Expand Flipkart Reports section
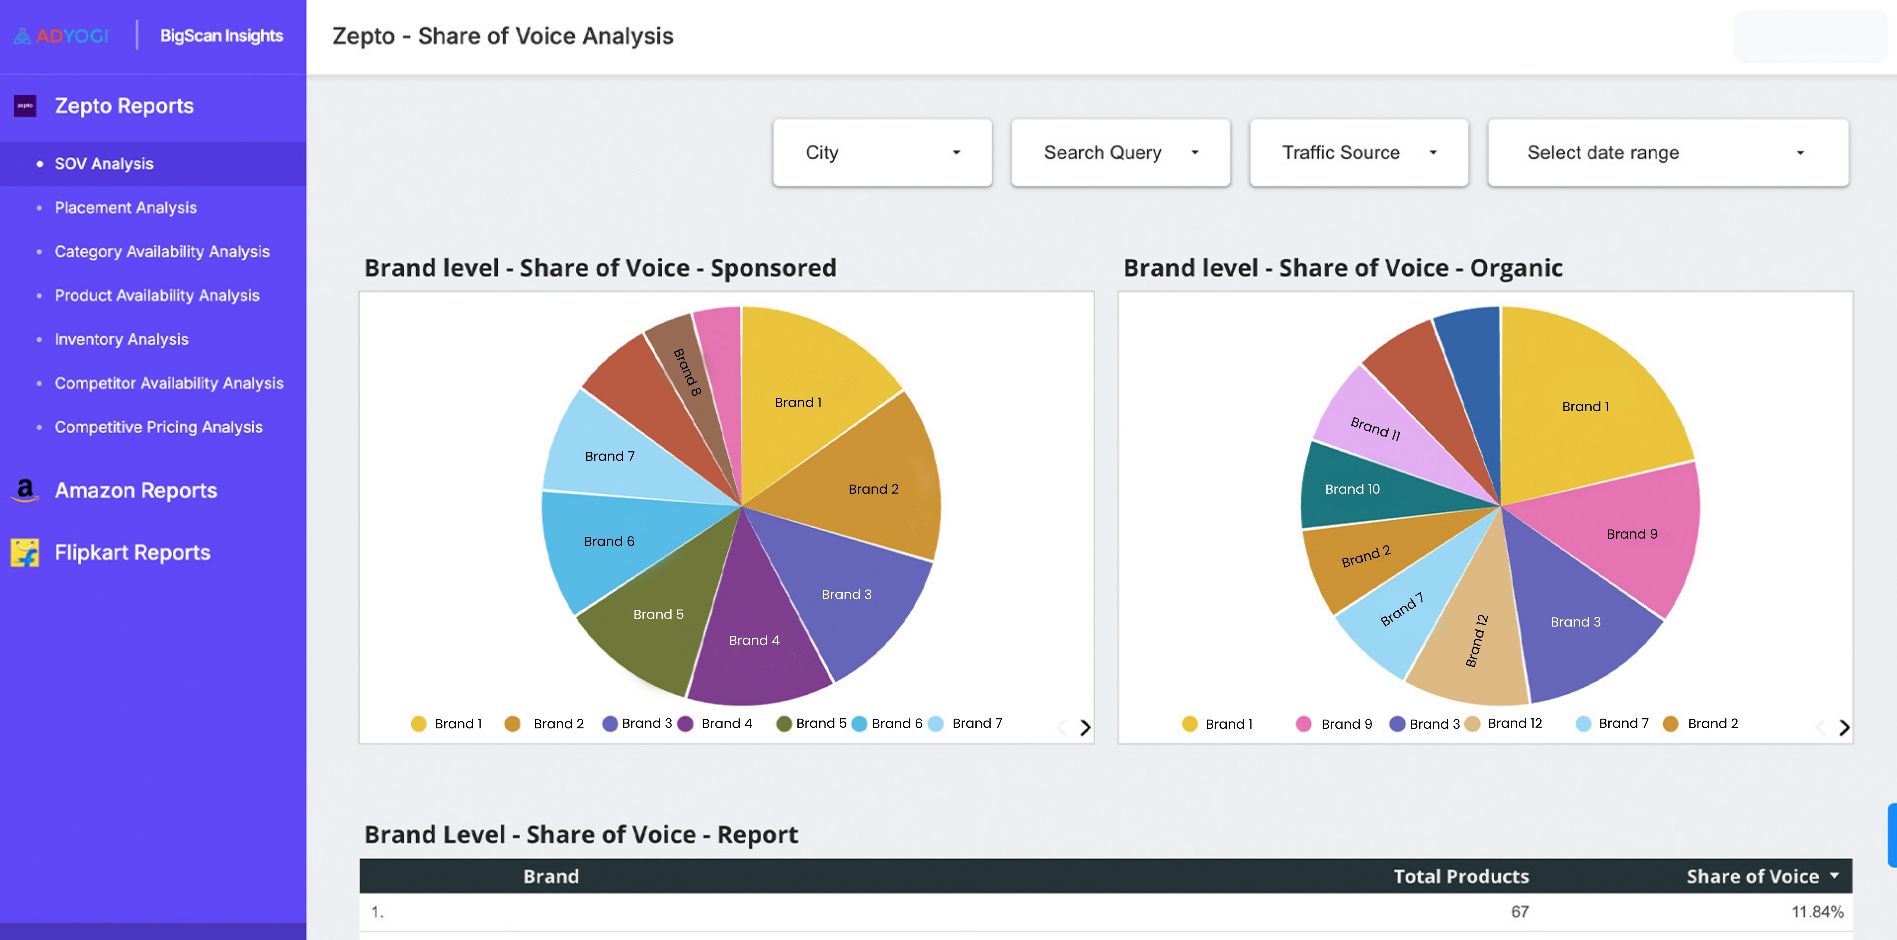Image resolution: width=1897 pixels, height=940 pixels. pos(132,553)
